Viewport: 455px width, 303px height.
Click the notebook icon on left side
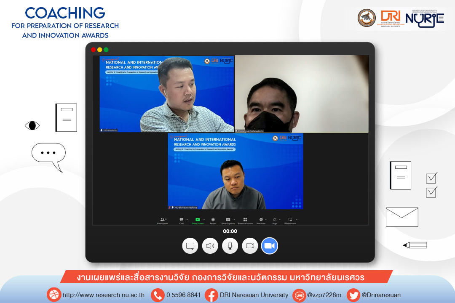[66, 117]
